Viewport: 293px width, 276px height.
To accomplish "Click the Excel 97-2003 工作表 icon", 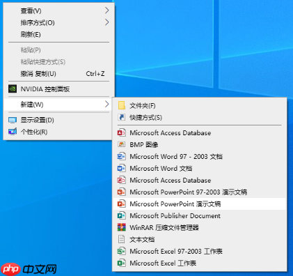I will (122, 251).
